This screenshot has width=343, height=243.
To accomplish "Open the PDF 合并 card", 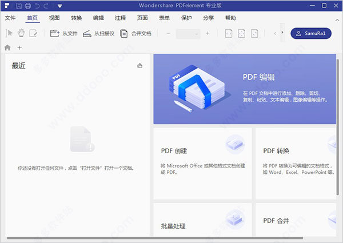I will pyautogui.click(x=296, y=220).
